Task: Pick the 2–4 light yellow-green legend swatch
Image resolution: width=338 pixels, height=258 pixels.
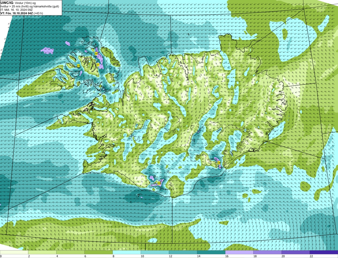Action: click(42, 252)
